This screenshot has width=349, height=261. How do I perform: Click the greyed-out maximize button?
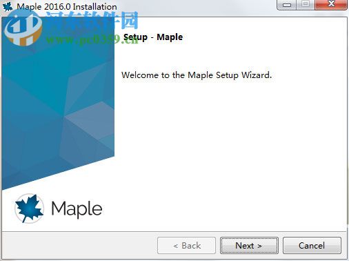(x=306, y=5)
